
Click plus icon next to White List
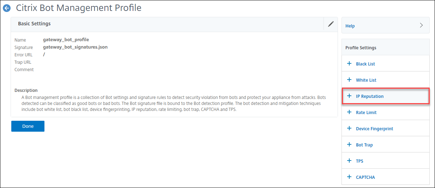349,80
